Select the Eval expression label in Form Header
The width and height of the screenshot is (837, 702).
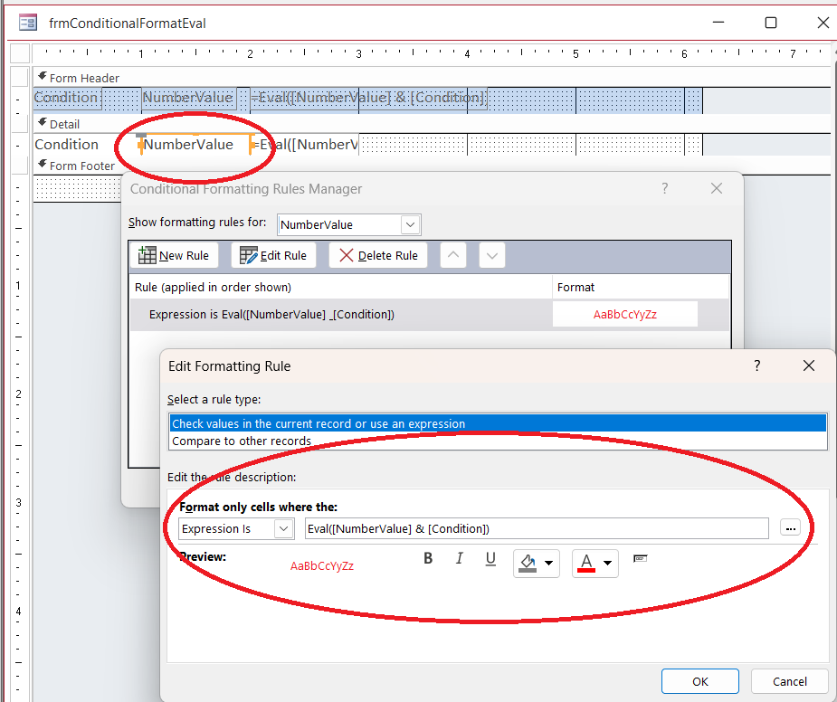pyautogui.click(x=369, y=99)
